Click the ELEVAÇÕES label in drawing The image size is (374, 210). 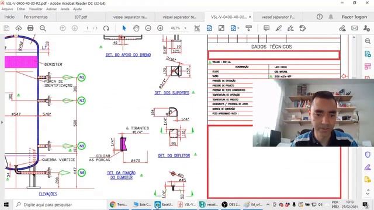48,194
